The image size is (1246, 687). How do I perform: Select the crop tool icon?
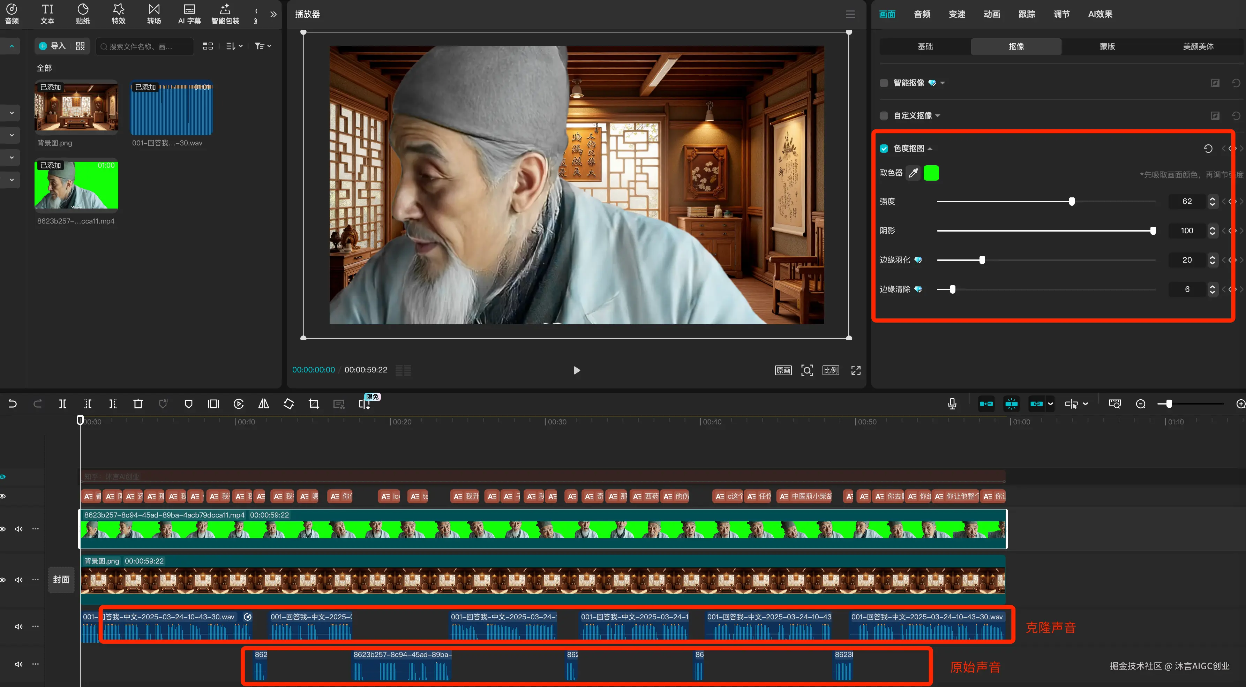pyautogui.click(x=314, y=404)
